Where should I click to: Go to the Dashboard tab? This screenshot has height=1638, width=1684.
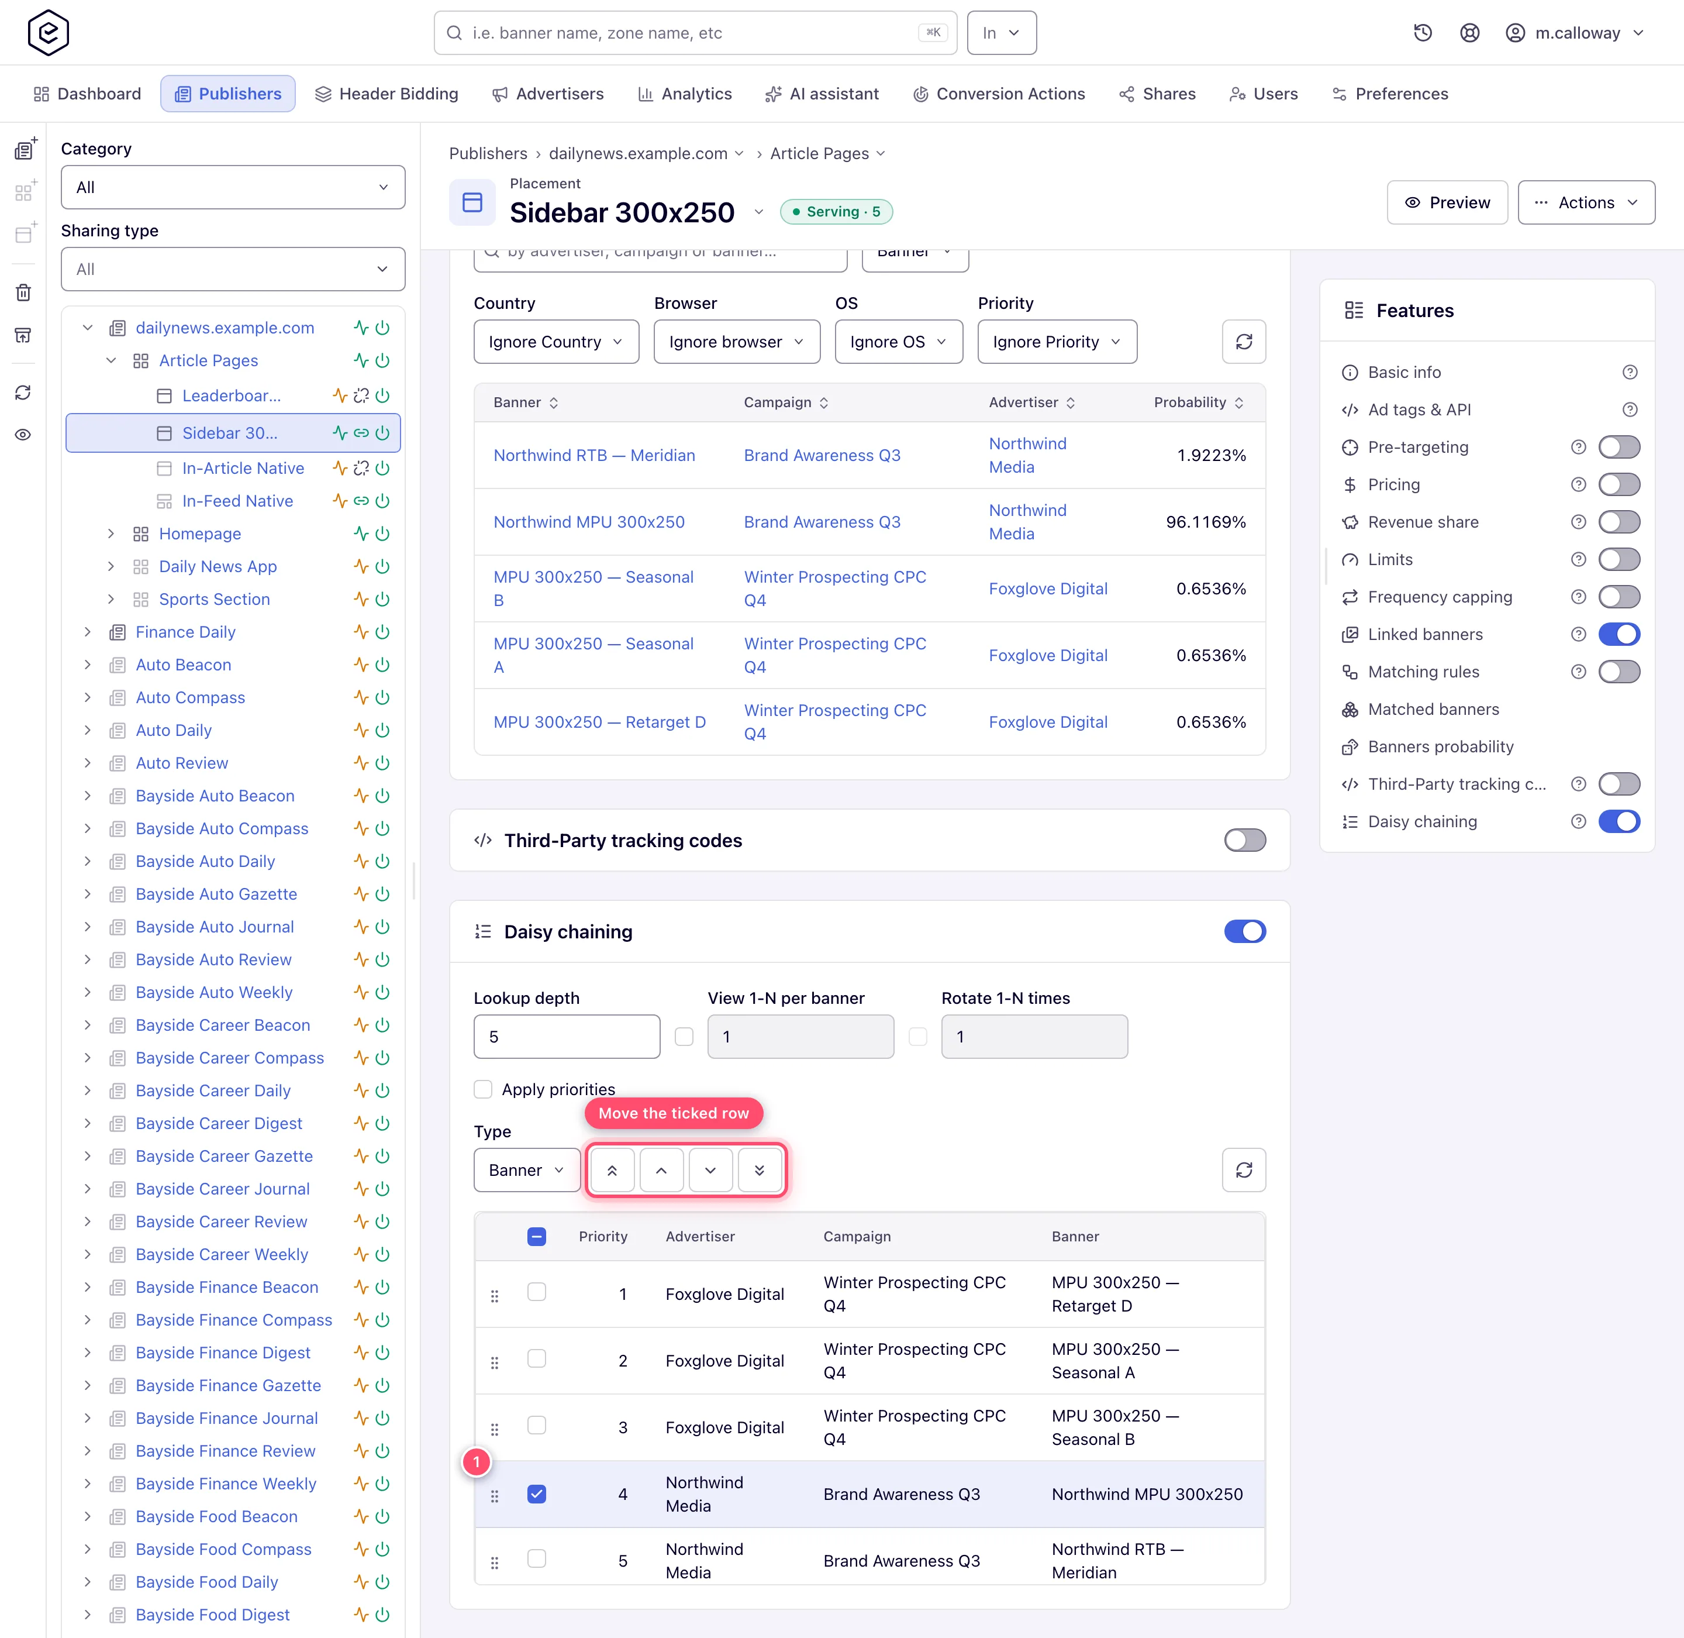coord(87,94)
